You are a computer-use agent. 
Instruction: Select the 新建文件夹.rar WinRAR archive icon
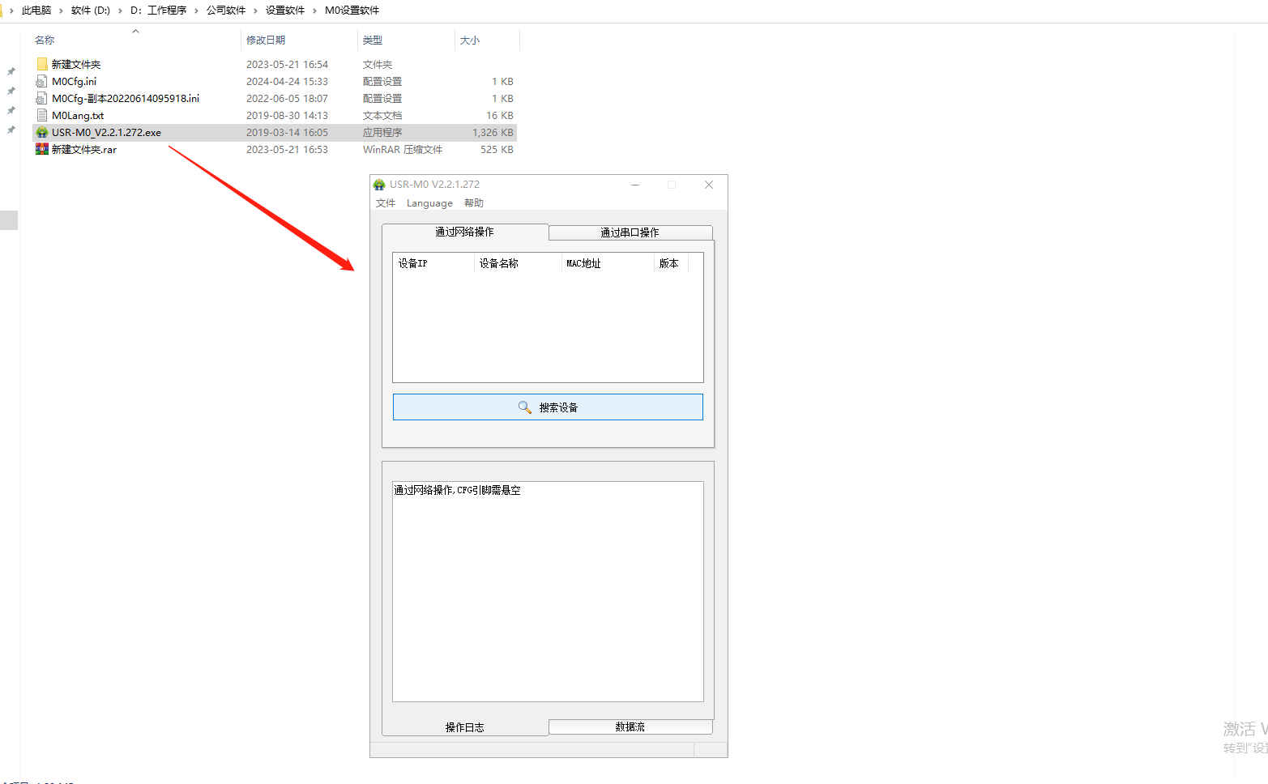tap(42, 149)
